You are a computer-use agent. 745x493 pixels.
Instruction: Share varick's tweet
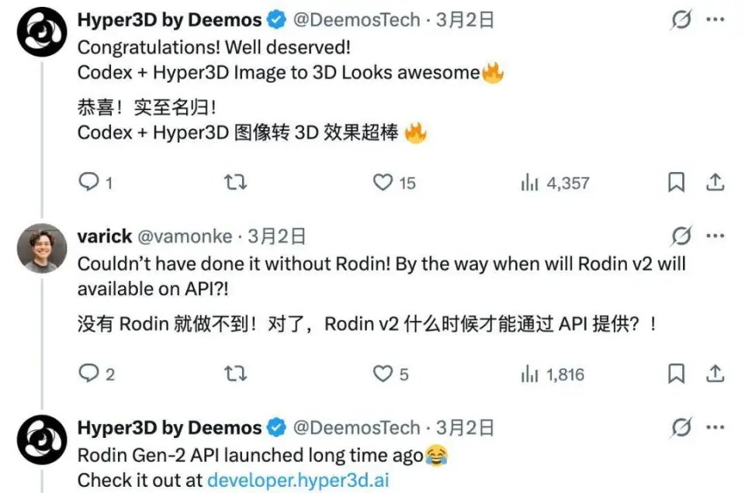(x=715, y=374)
